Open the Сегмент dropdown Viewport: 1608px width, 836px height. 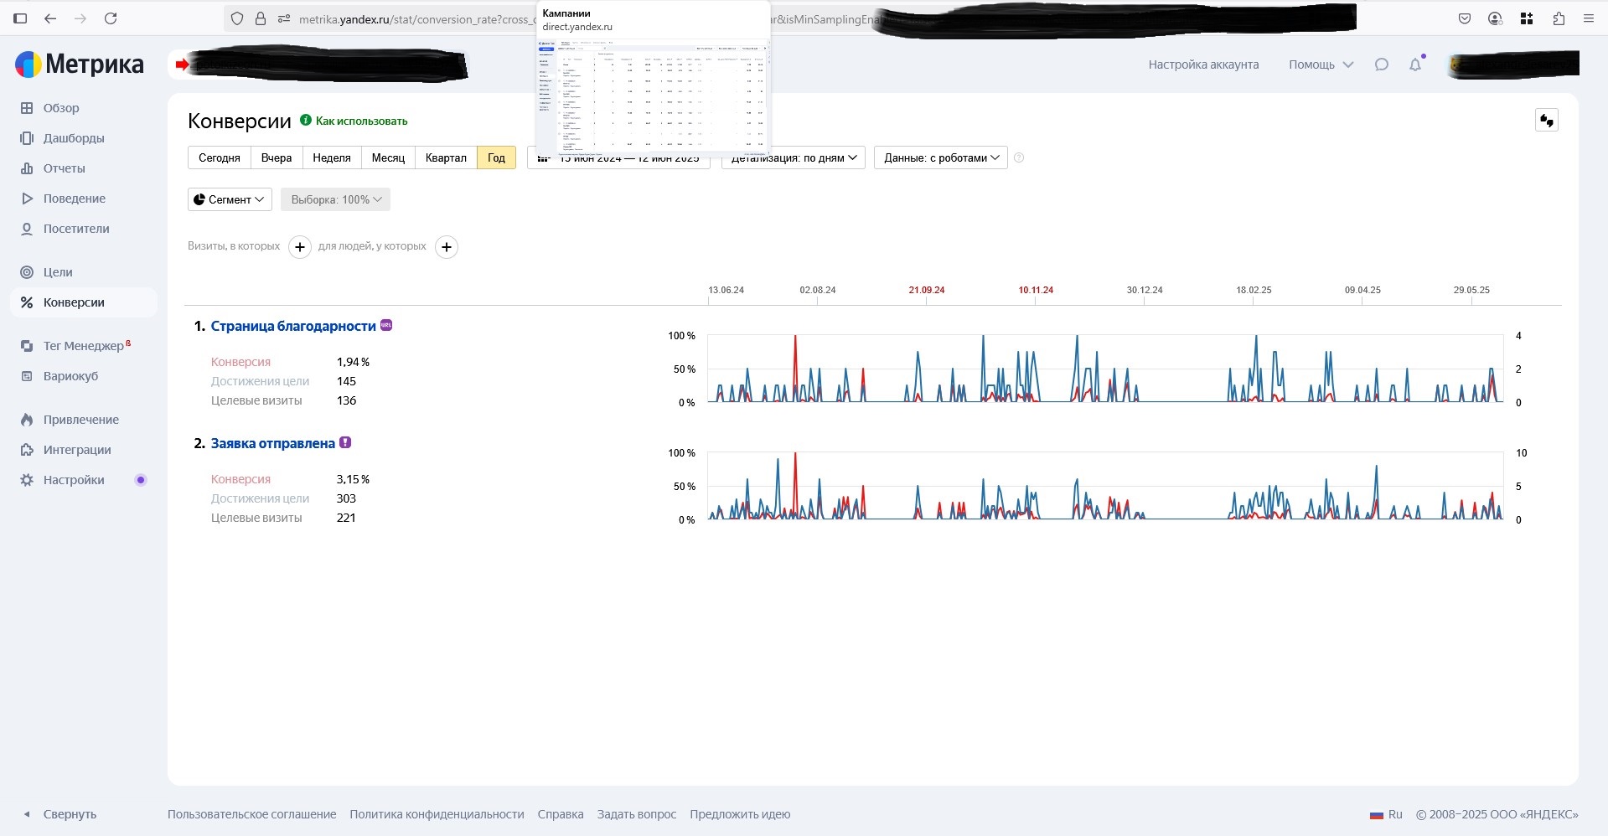tap(230, 199)
